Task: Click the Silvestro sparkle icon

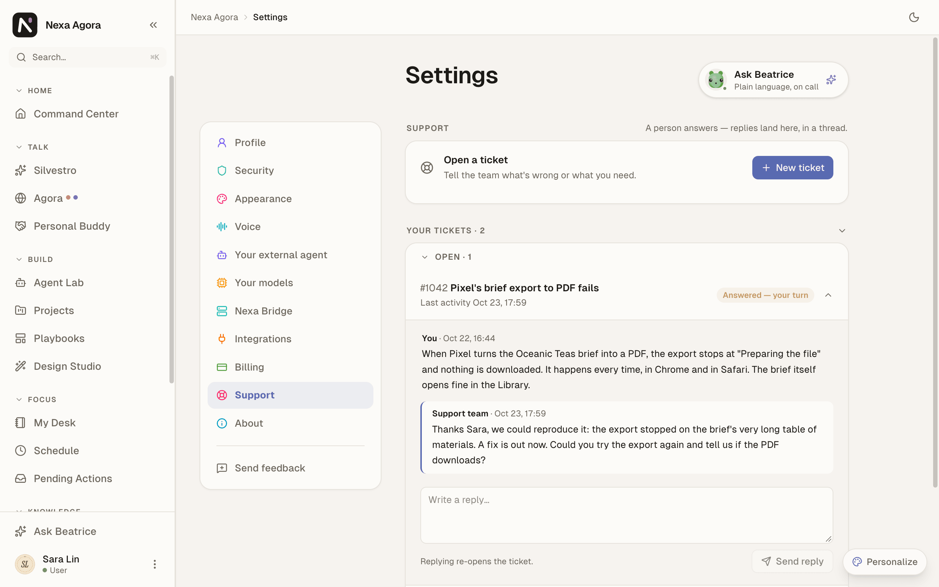Action: [x=21, y=170]
